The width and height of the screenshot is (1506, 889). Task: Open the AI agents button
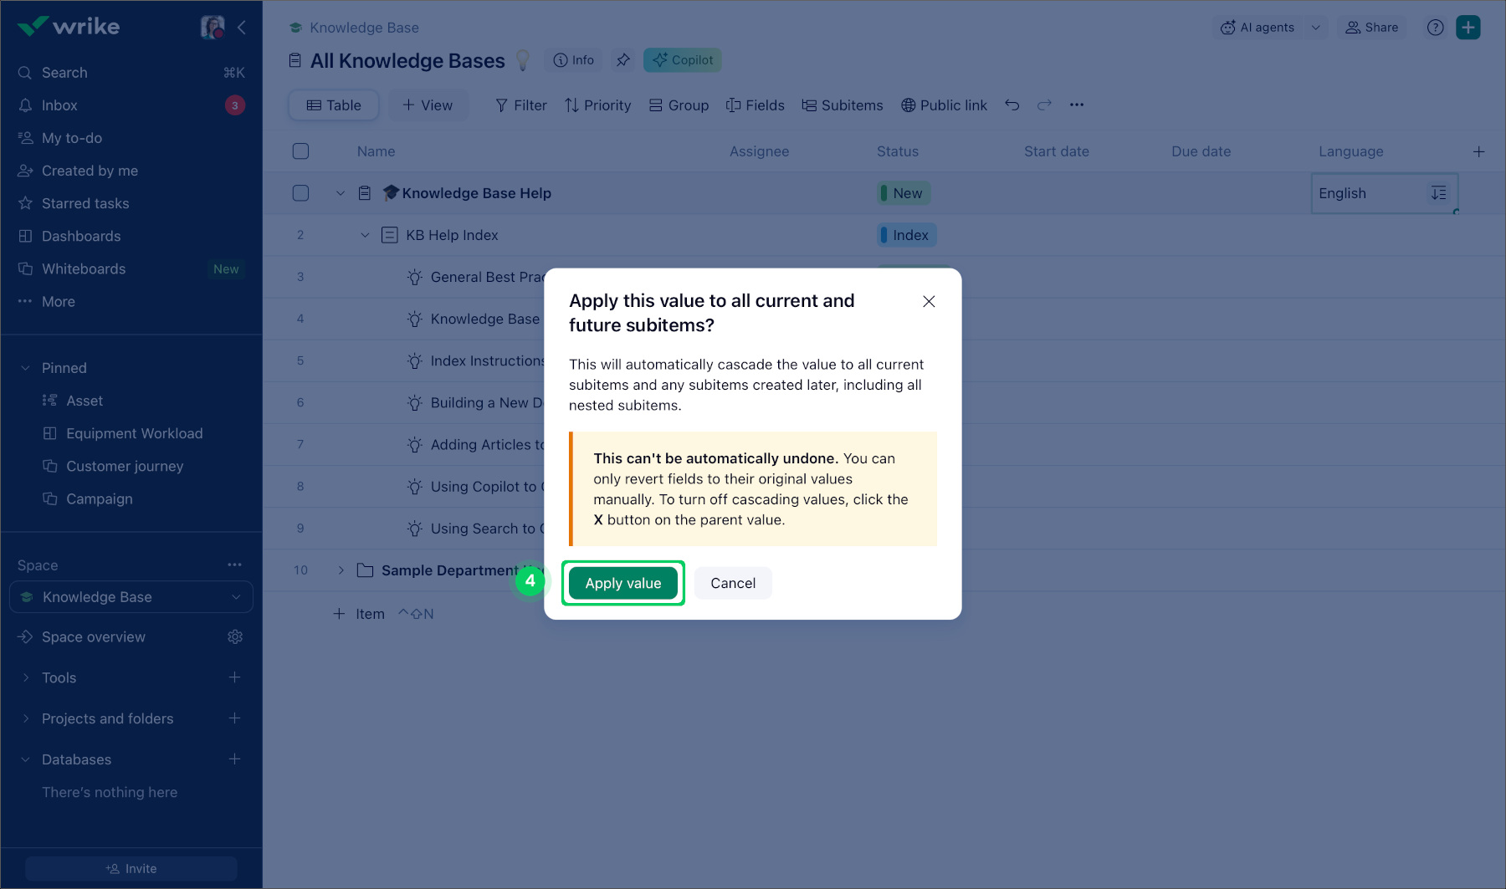(1258, 28)
